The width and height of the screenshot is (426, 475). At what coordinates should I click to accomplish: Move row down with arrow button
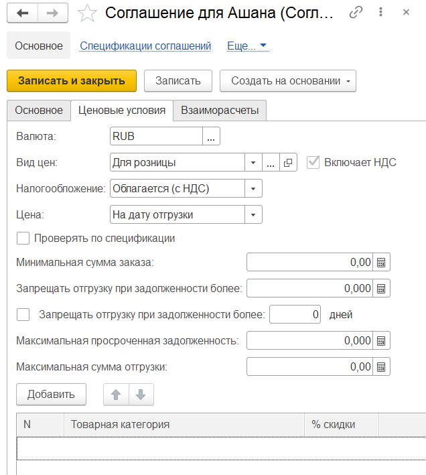[x=141, y=395]
